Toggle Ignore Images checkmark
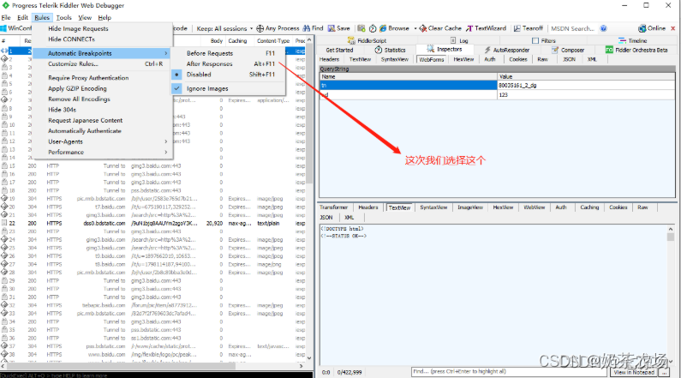The width and height of the screenshot is (681, 378). coord(229,88)
